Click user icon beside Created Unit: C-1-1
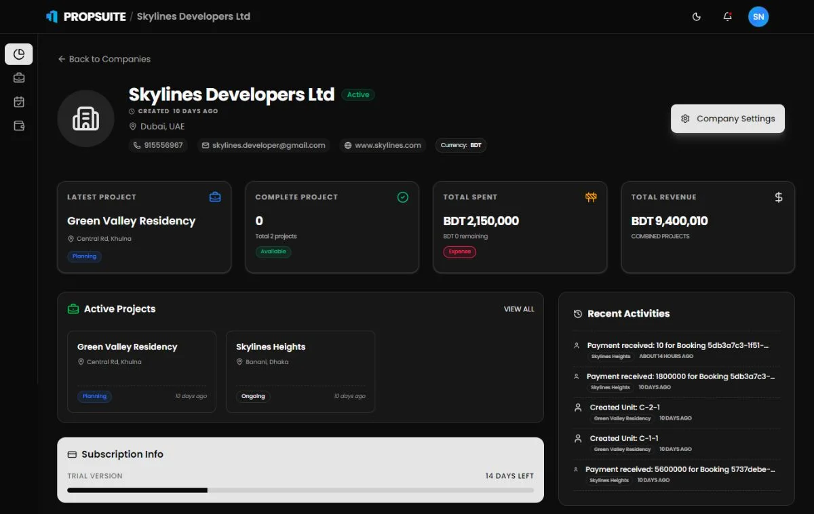 578,439
